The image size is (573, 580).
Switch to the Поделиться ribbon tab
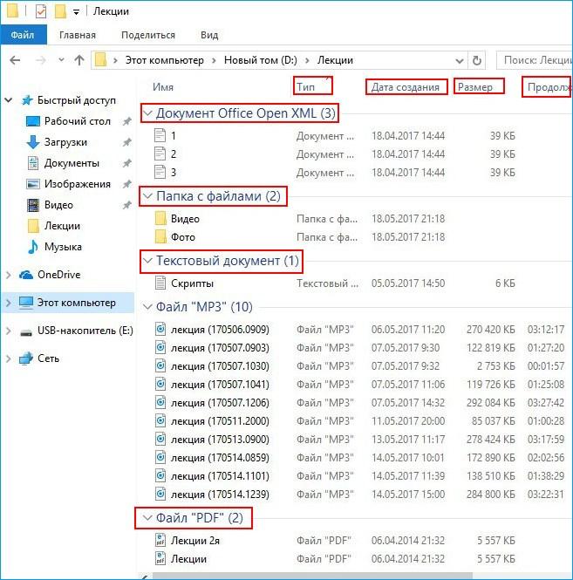point(148,35)
